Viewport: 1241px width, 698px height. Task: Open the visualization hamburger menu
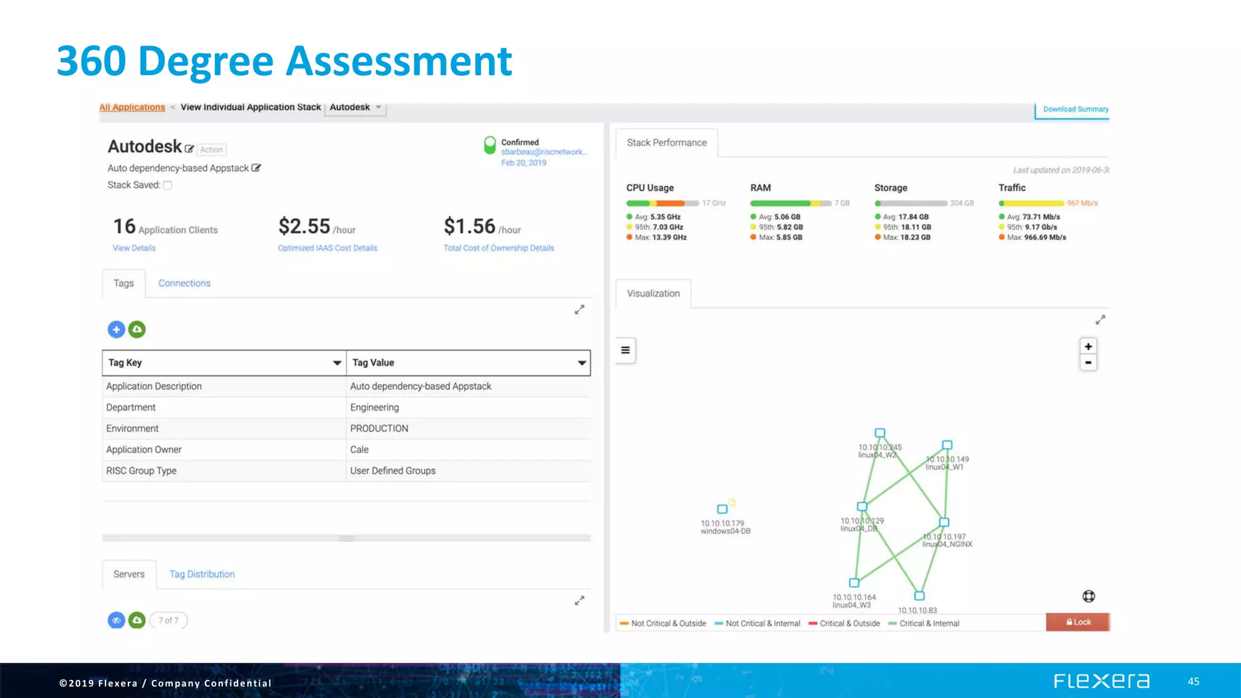tap(625, 350)
